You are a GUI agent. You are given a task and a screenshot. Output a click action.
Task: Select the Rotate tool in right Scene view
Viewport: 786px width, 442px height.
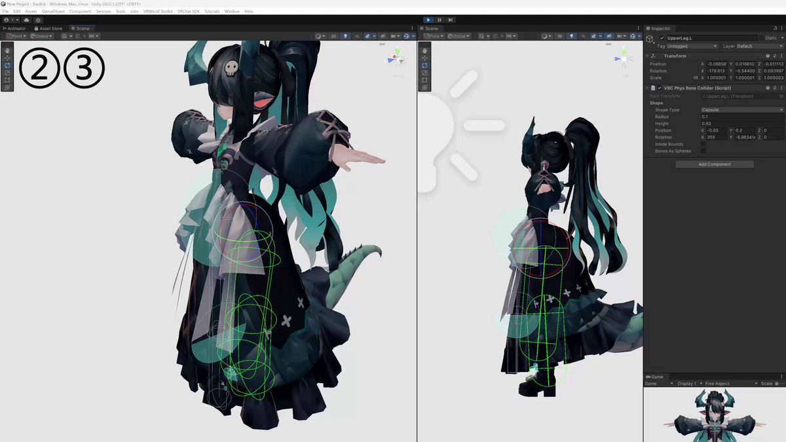[425, 65]
